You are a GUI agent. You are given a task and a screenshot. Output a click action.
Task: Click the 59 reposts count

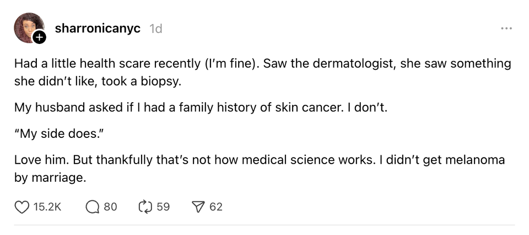click(163, 207)
